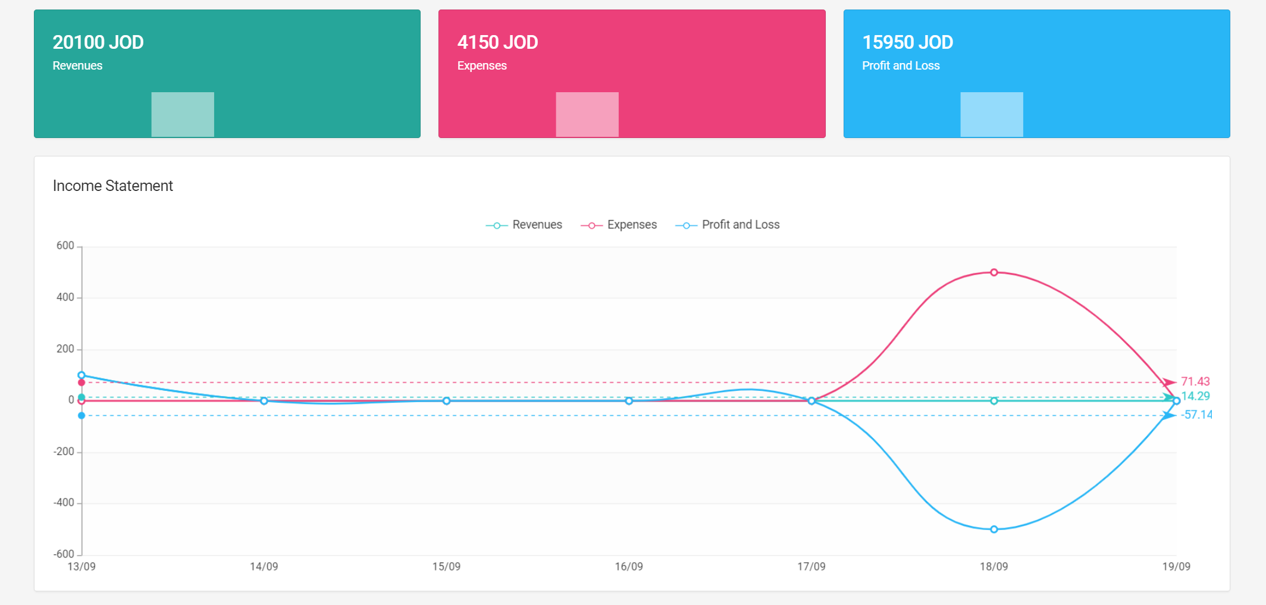Click the data point at 15/09
The image size is (1266, 605).
[x=446, y=401]
